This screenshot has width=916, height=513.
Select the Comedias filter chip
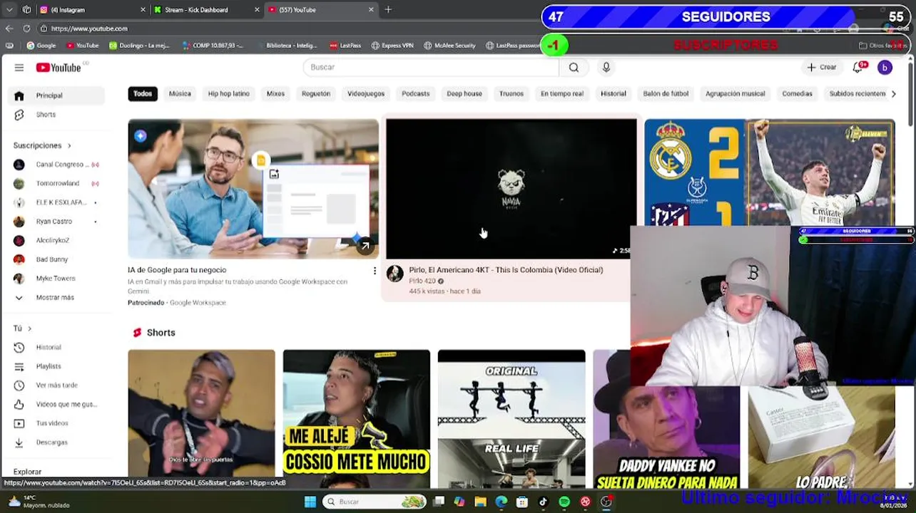[x=797, y=94]
